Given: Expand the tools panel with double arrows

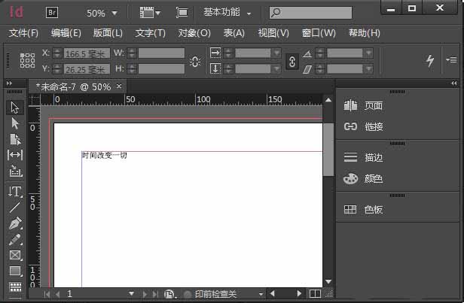Looking at the screenshot, I should (10, 83).
